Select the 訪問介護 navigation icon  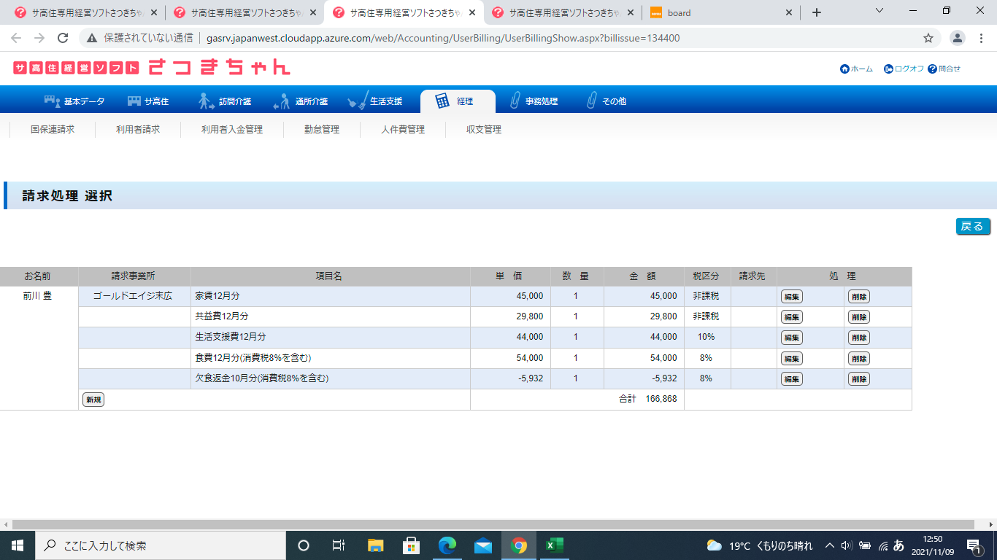point(207,101)
